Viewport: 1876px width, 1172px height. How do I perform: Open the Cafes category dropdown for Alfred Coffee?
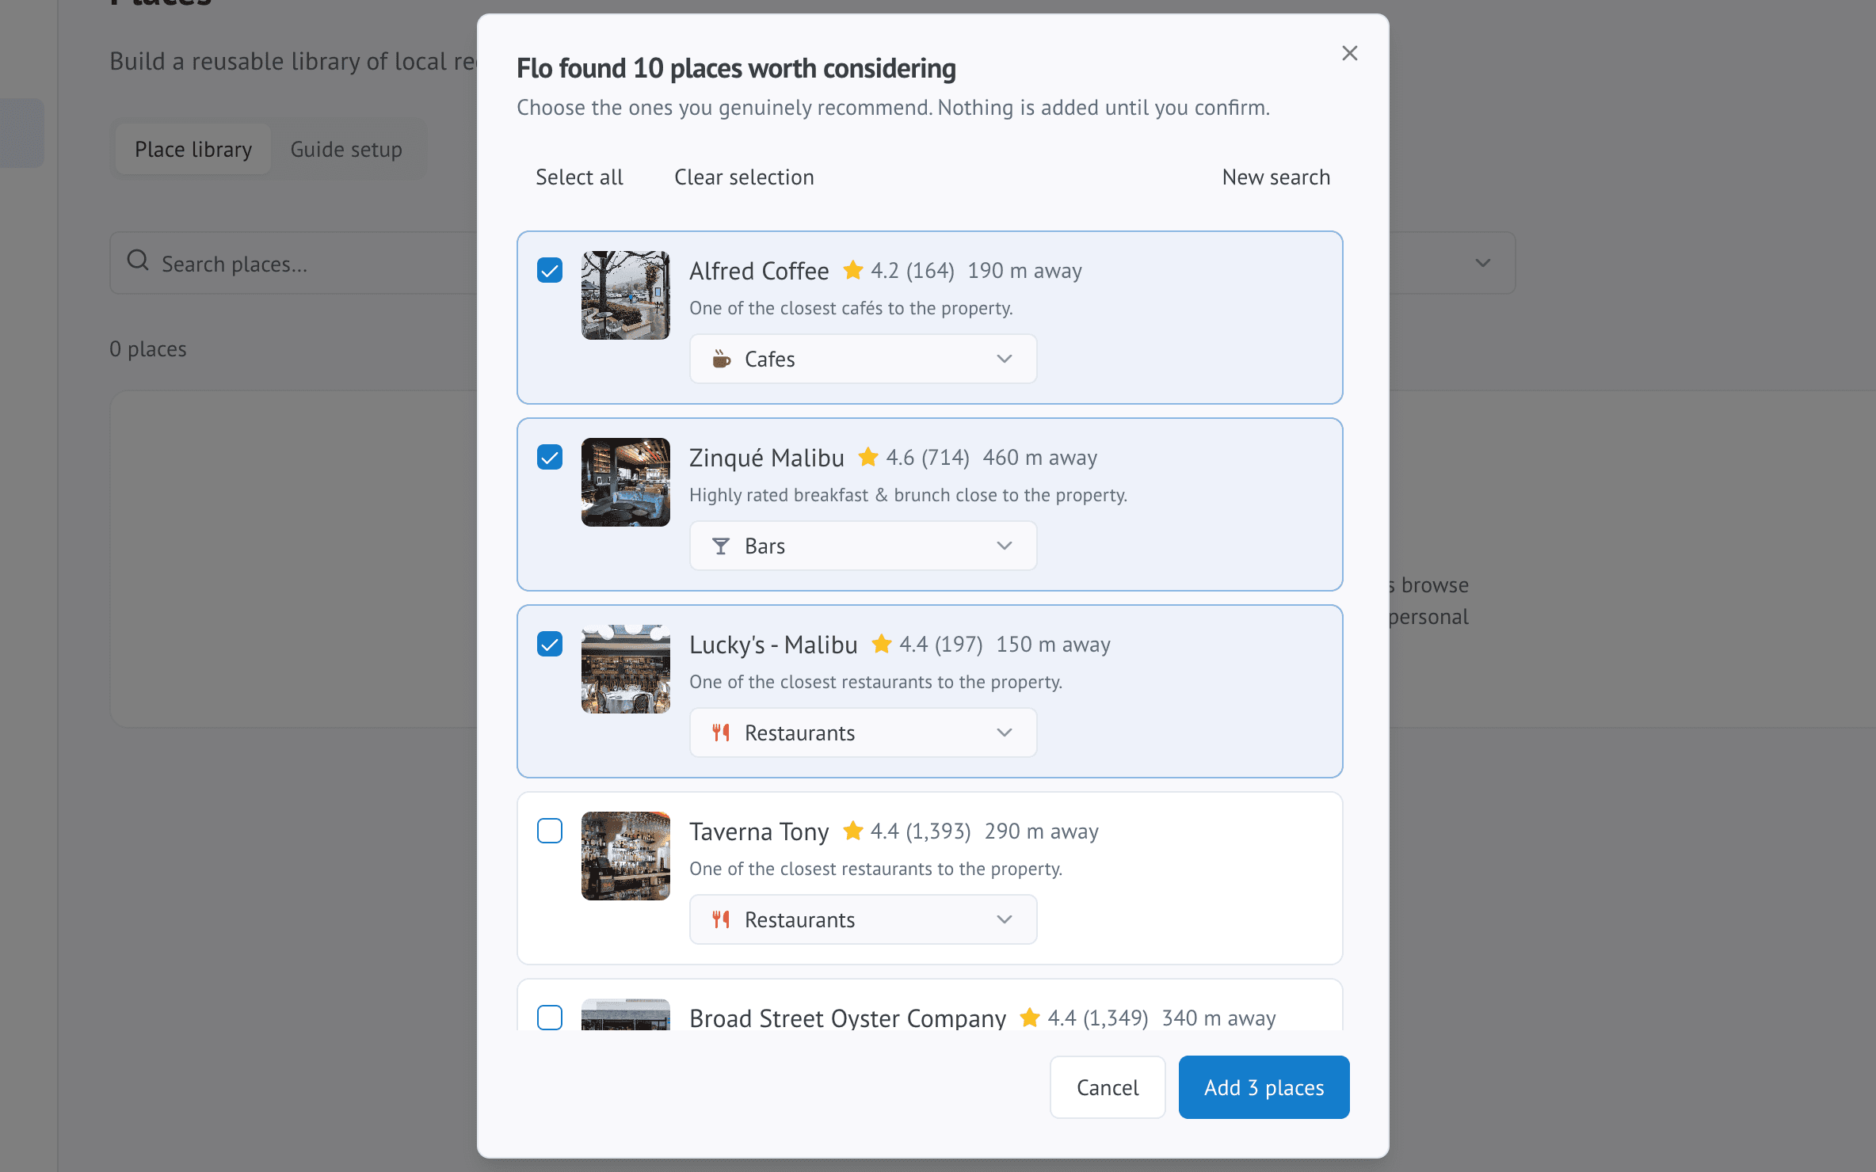click(x=863, y=359)
